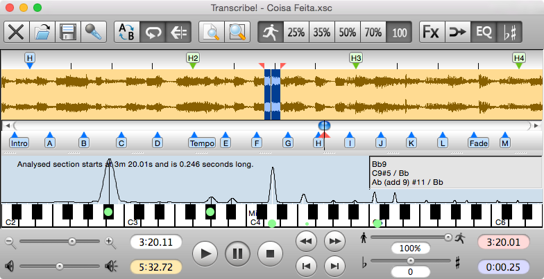Toggle the EQ button in toolbar
Image resolution: width=544 pixels, height=279 pixels.
(x=482, y=32)
